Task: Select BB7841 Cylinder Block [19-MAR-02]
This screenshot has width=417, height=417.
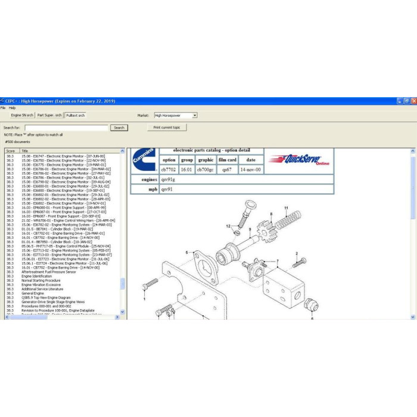Action: click(x=57, y=229)
